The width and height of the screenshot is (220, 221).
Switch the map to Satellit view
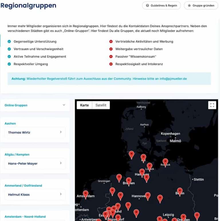101,105
